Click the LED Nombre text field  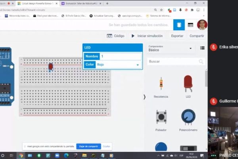pos(120,56)
